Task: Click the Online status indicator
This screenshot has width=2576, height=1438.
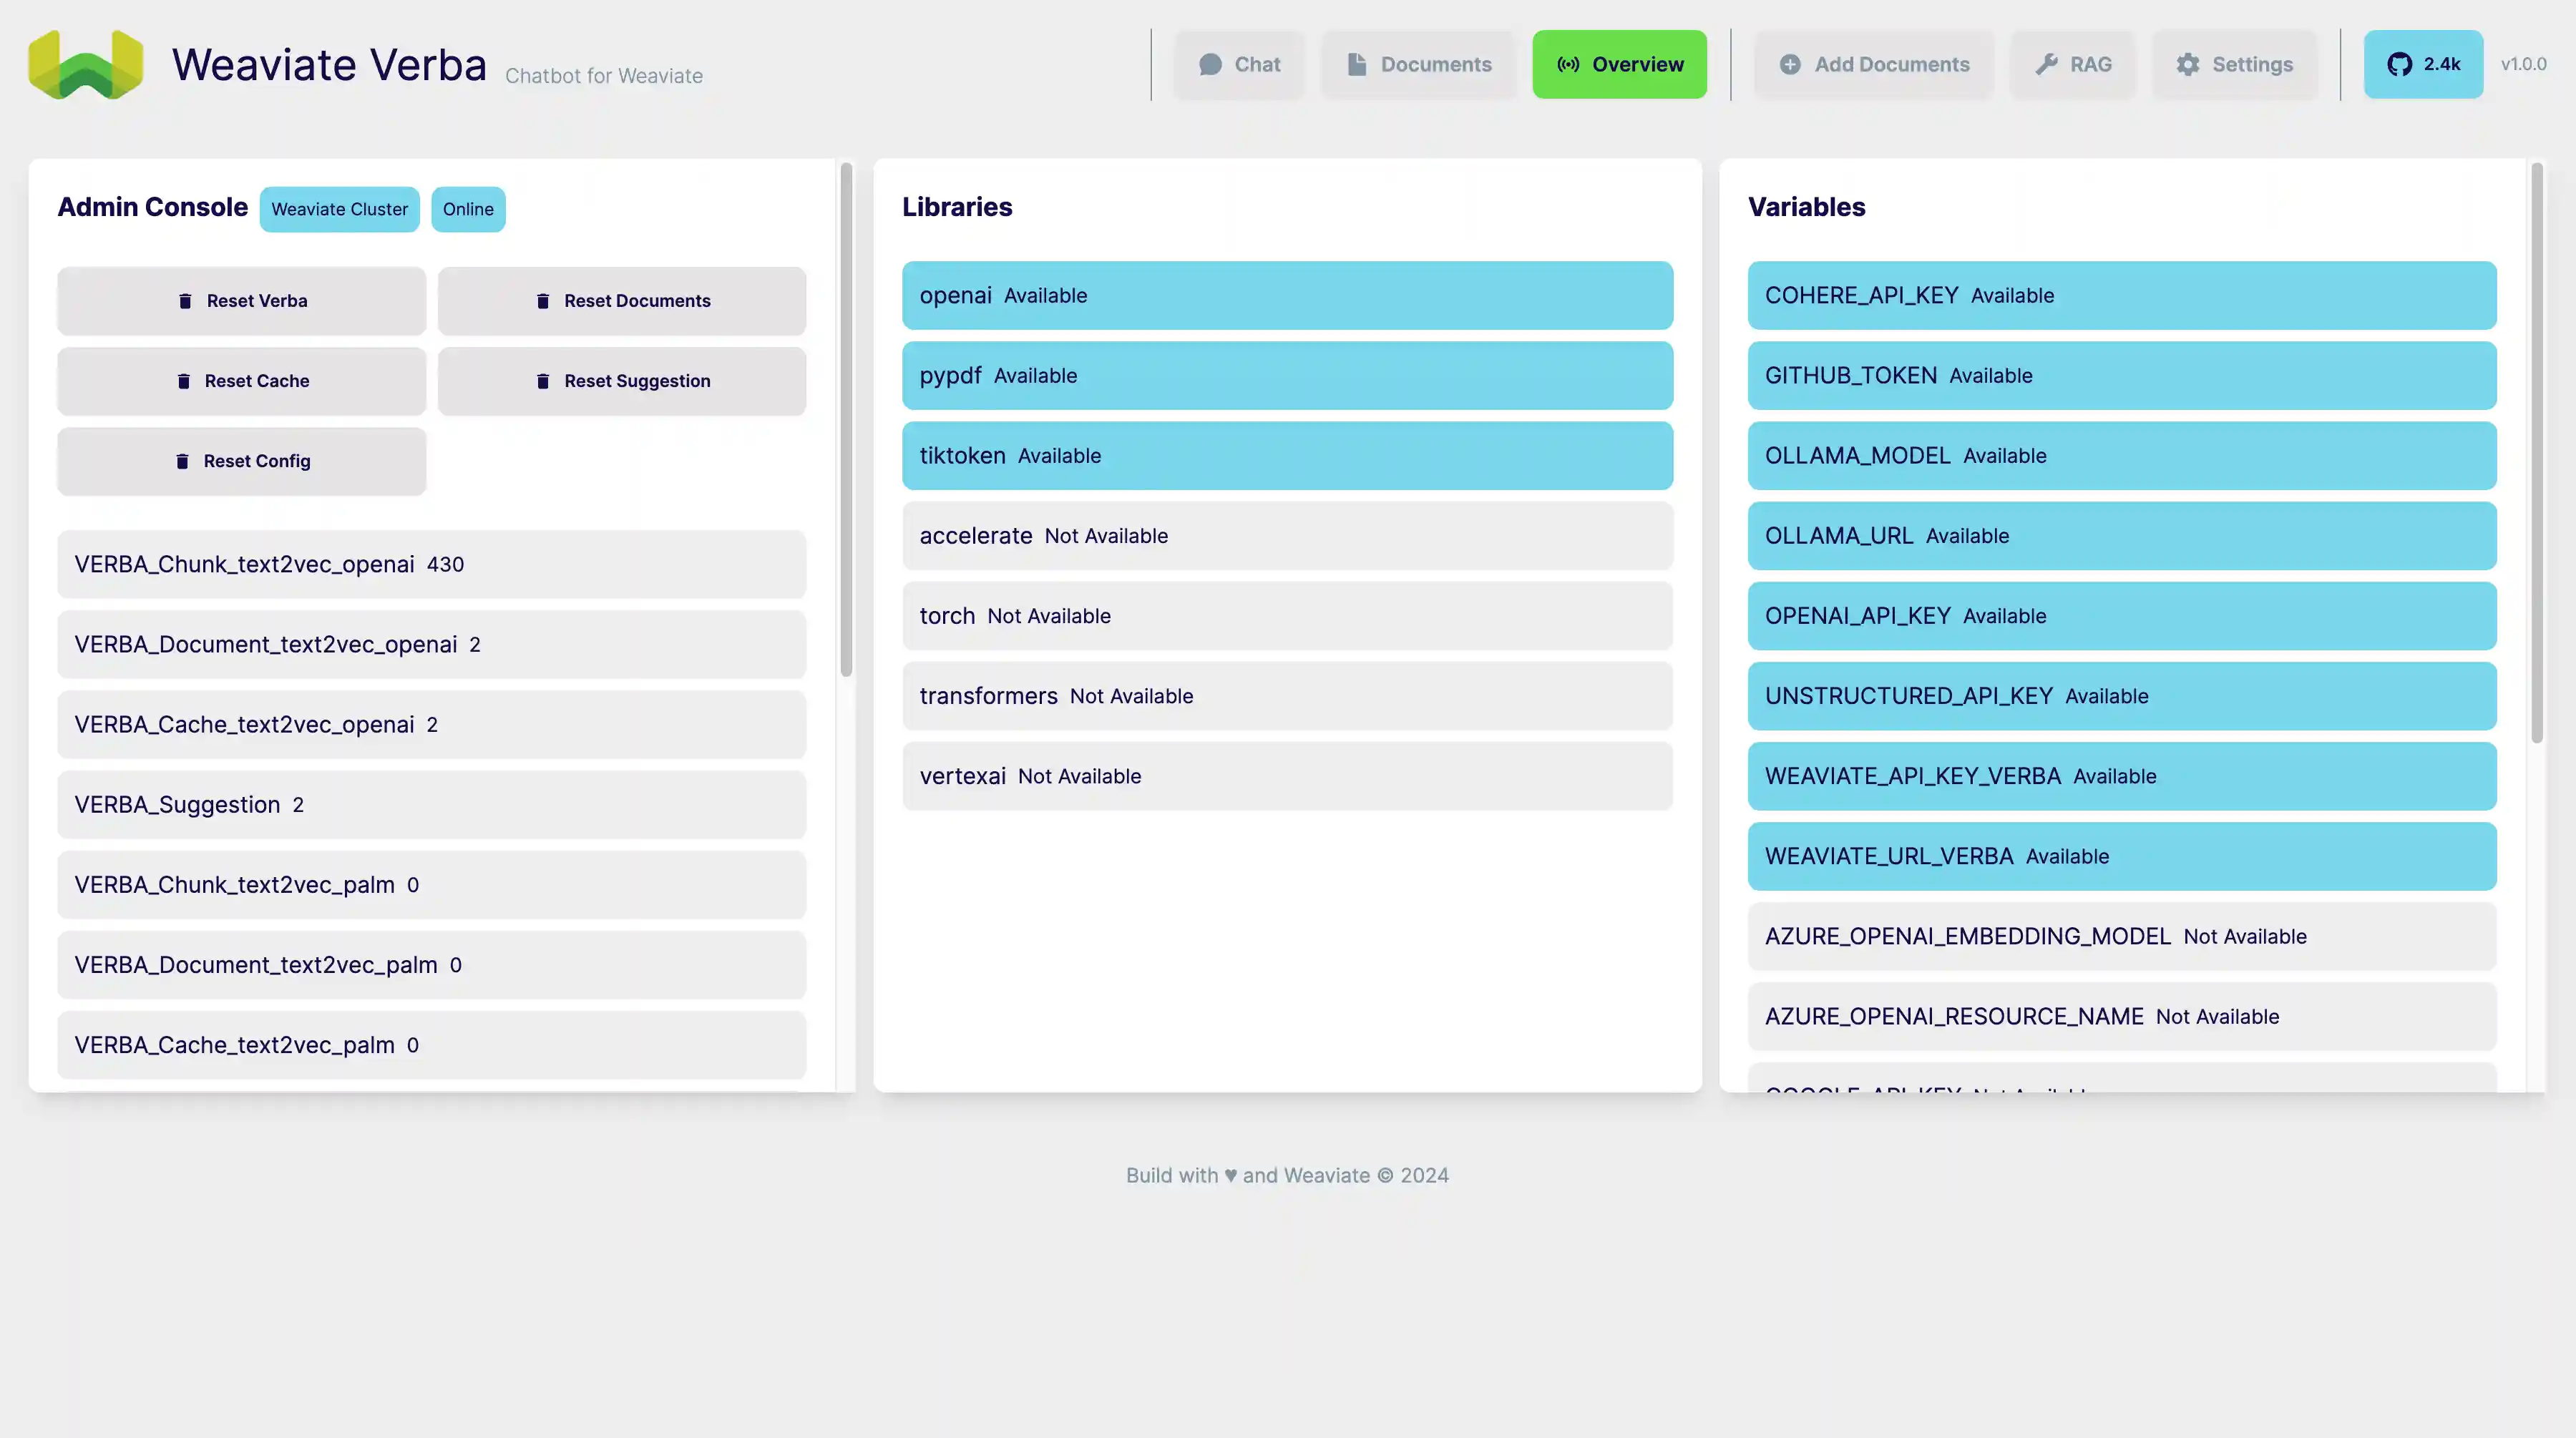Action: pyautogui.click(x=468, y=209)
